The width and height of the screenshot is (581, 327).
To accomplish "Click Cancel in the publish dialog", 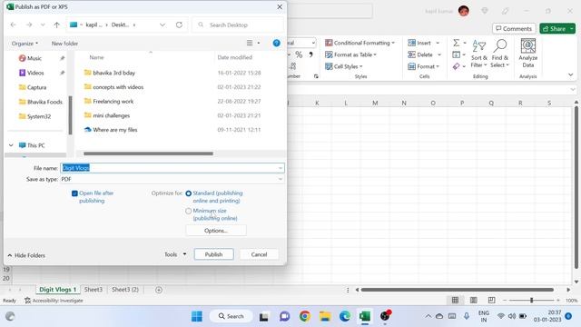I will (x=259, y=254).
